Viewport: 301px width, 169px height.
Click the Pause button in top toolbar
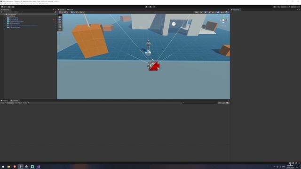click(x=150, y=7)
